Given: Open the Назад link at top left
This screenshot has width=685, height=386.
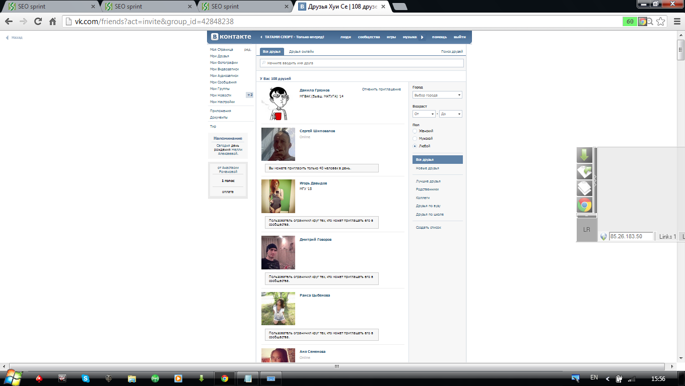Looking at the screenshot, I should (x=14, y=37).
